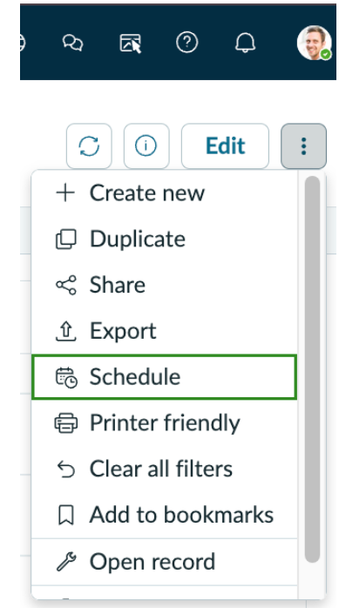This screenshot has height=608, width=339.
Task: Choose Printer friendly option
Action: (165, 422)
